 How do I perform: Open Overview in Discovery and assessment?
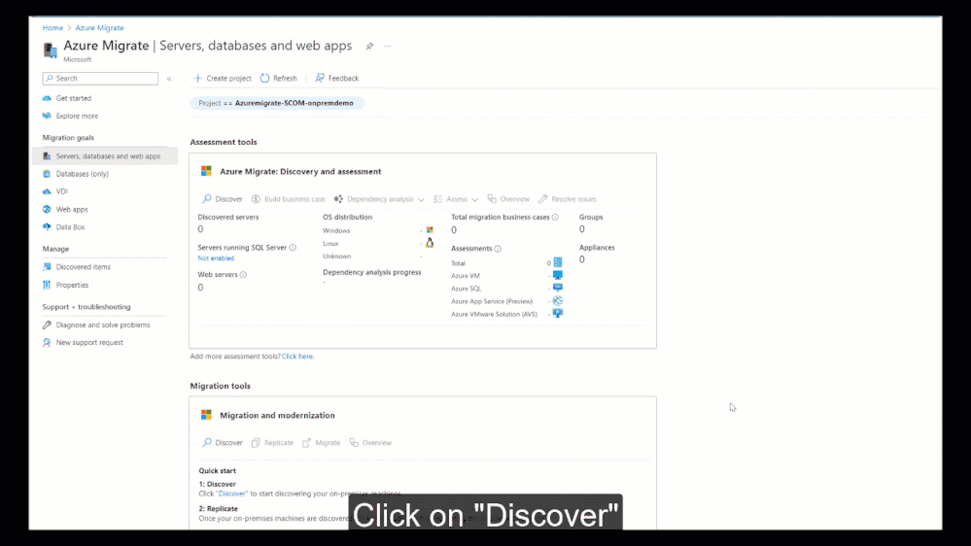[x=508, y=199]
